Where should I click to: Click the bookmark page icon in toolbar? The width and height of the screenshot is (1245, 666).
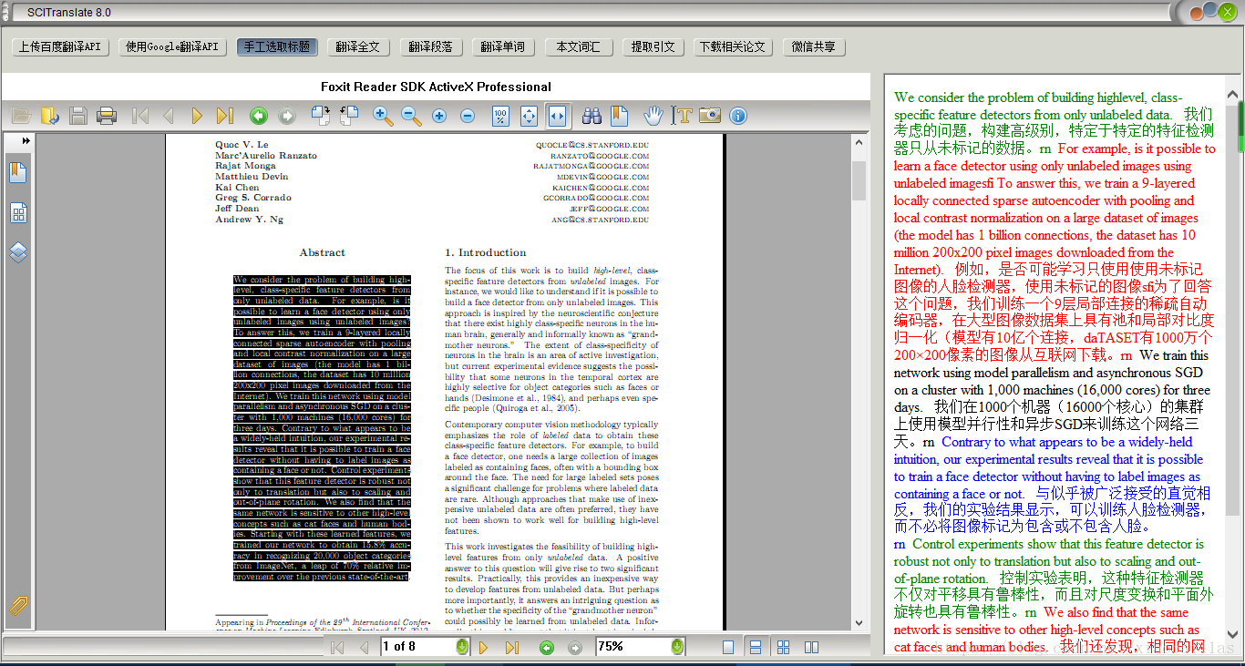click(x=619, y=116)
